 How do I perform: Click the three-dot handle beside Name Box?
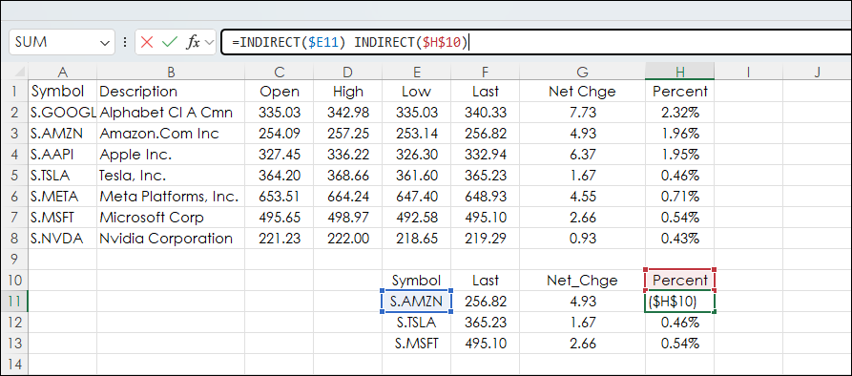click(x=126, y=42)
